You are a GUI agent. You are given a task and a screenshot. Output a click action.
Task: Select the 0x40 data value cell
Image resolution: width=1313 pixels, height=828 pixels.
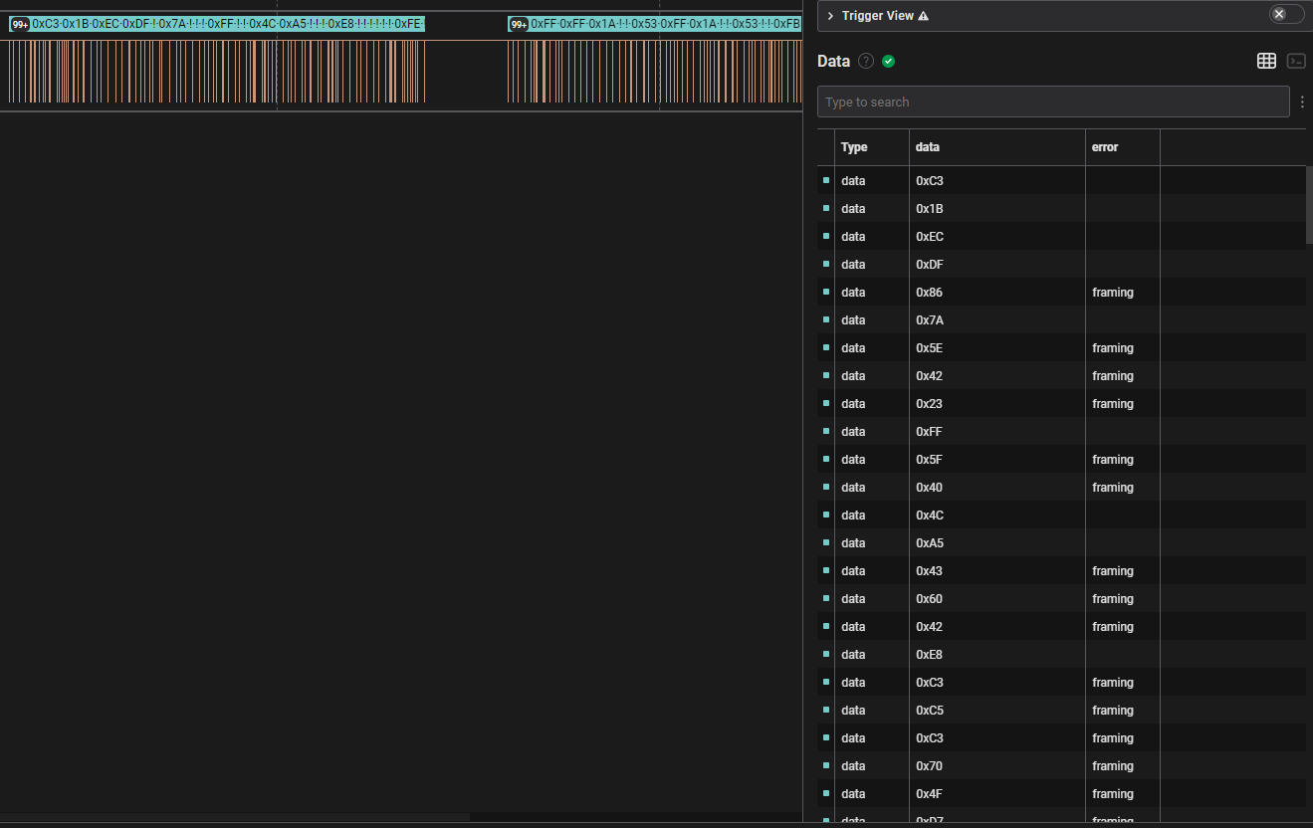(x=997, y=487)
